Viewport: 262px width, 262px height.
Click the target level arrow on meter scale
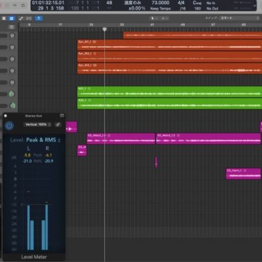(22, 204)
